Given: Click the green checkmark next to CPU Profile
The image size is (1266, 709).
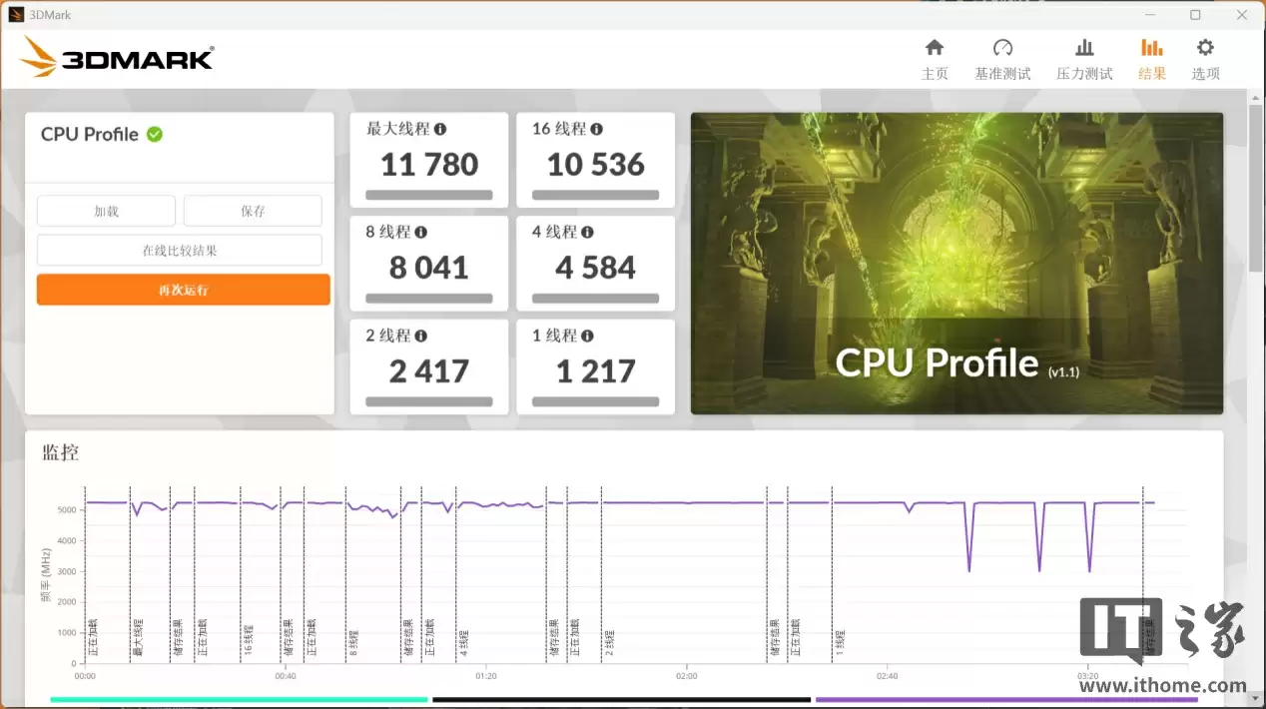Looking at the screenshot, I should 156,134.
